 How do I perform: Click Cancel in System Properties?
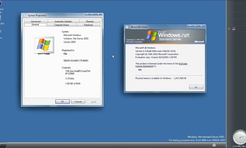point(78,102)
